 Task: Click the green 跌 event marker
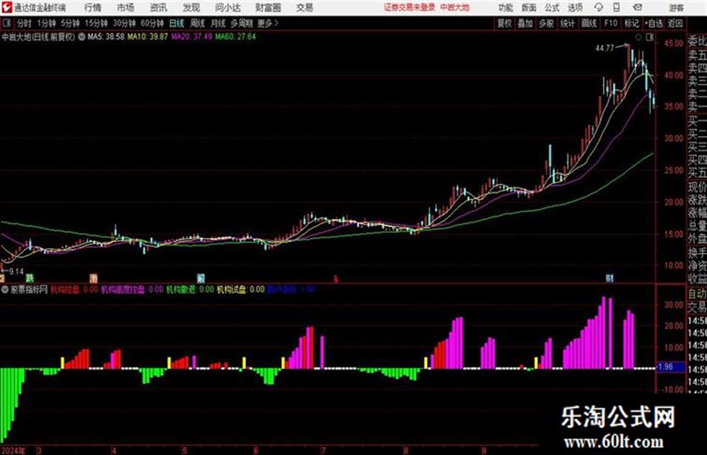pyautogui.click(x=30, y=278)
